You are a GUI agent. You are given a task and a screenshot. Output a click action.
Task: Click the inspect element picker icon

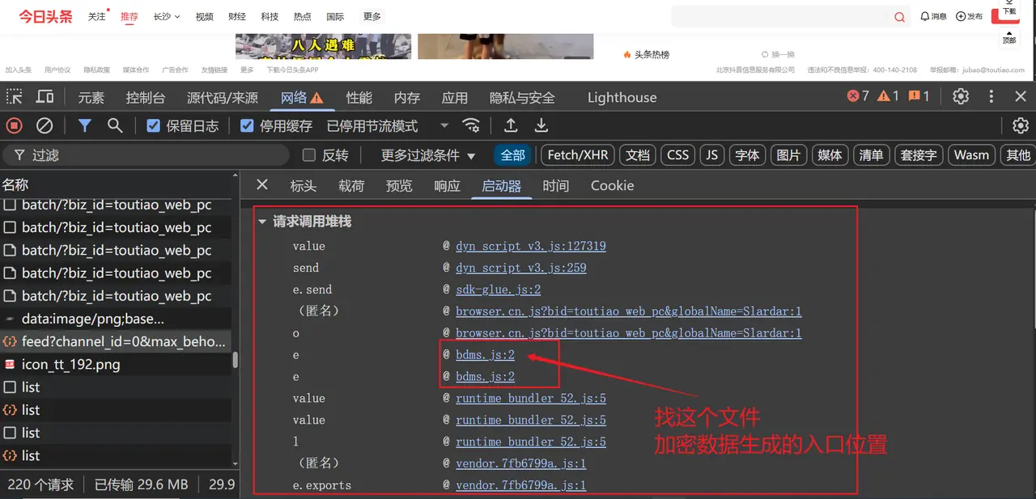[15, 97]
